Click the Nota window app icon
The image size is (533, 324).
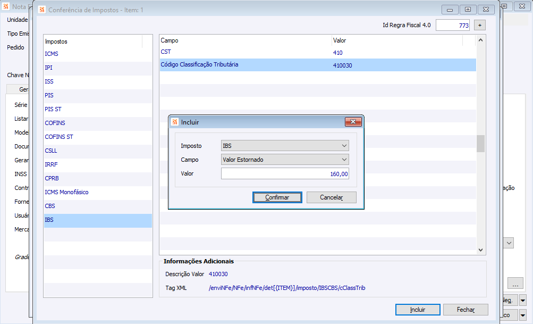[6, 6]
